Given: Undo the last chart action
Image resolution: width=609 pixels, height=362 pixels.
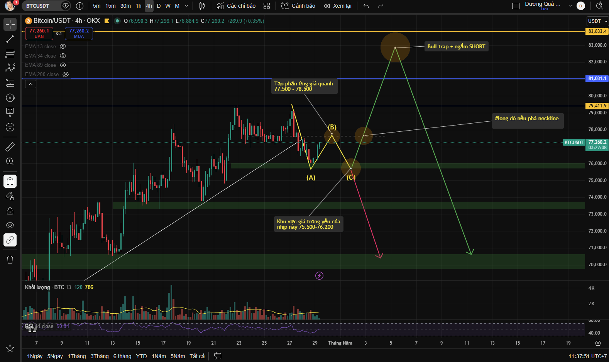Looking at the screenshot, I should (x=366, y=6).
